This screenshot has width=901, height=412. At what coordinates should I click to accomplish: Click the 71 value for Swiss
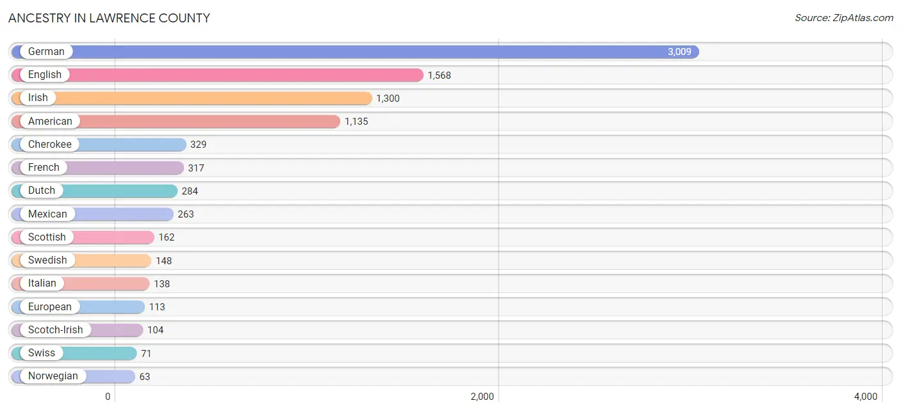pos(146,353)
